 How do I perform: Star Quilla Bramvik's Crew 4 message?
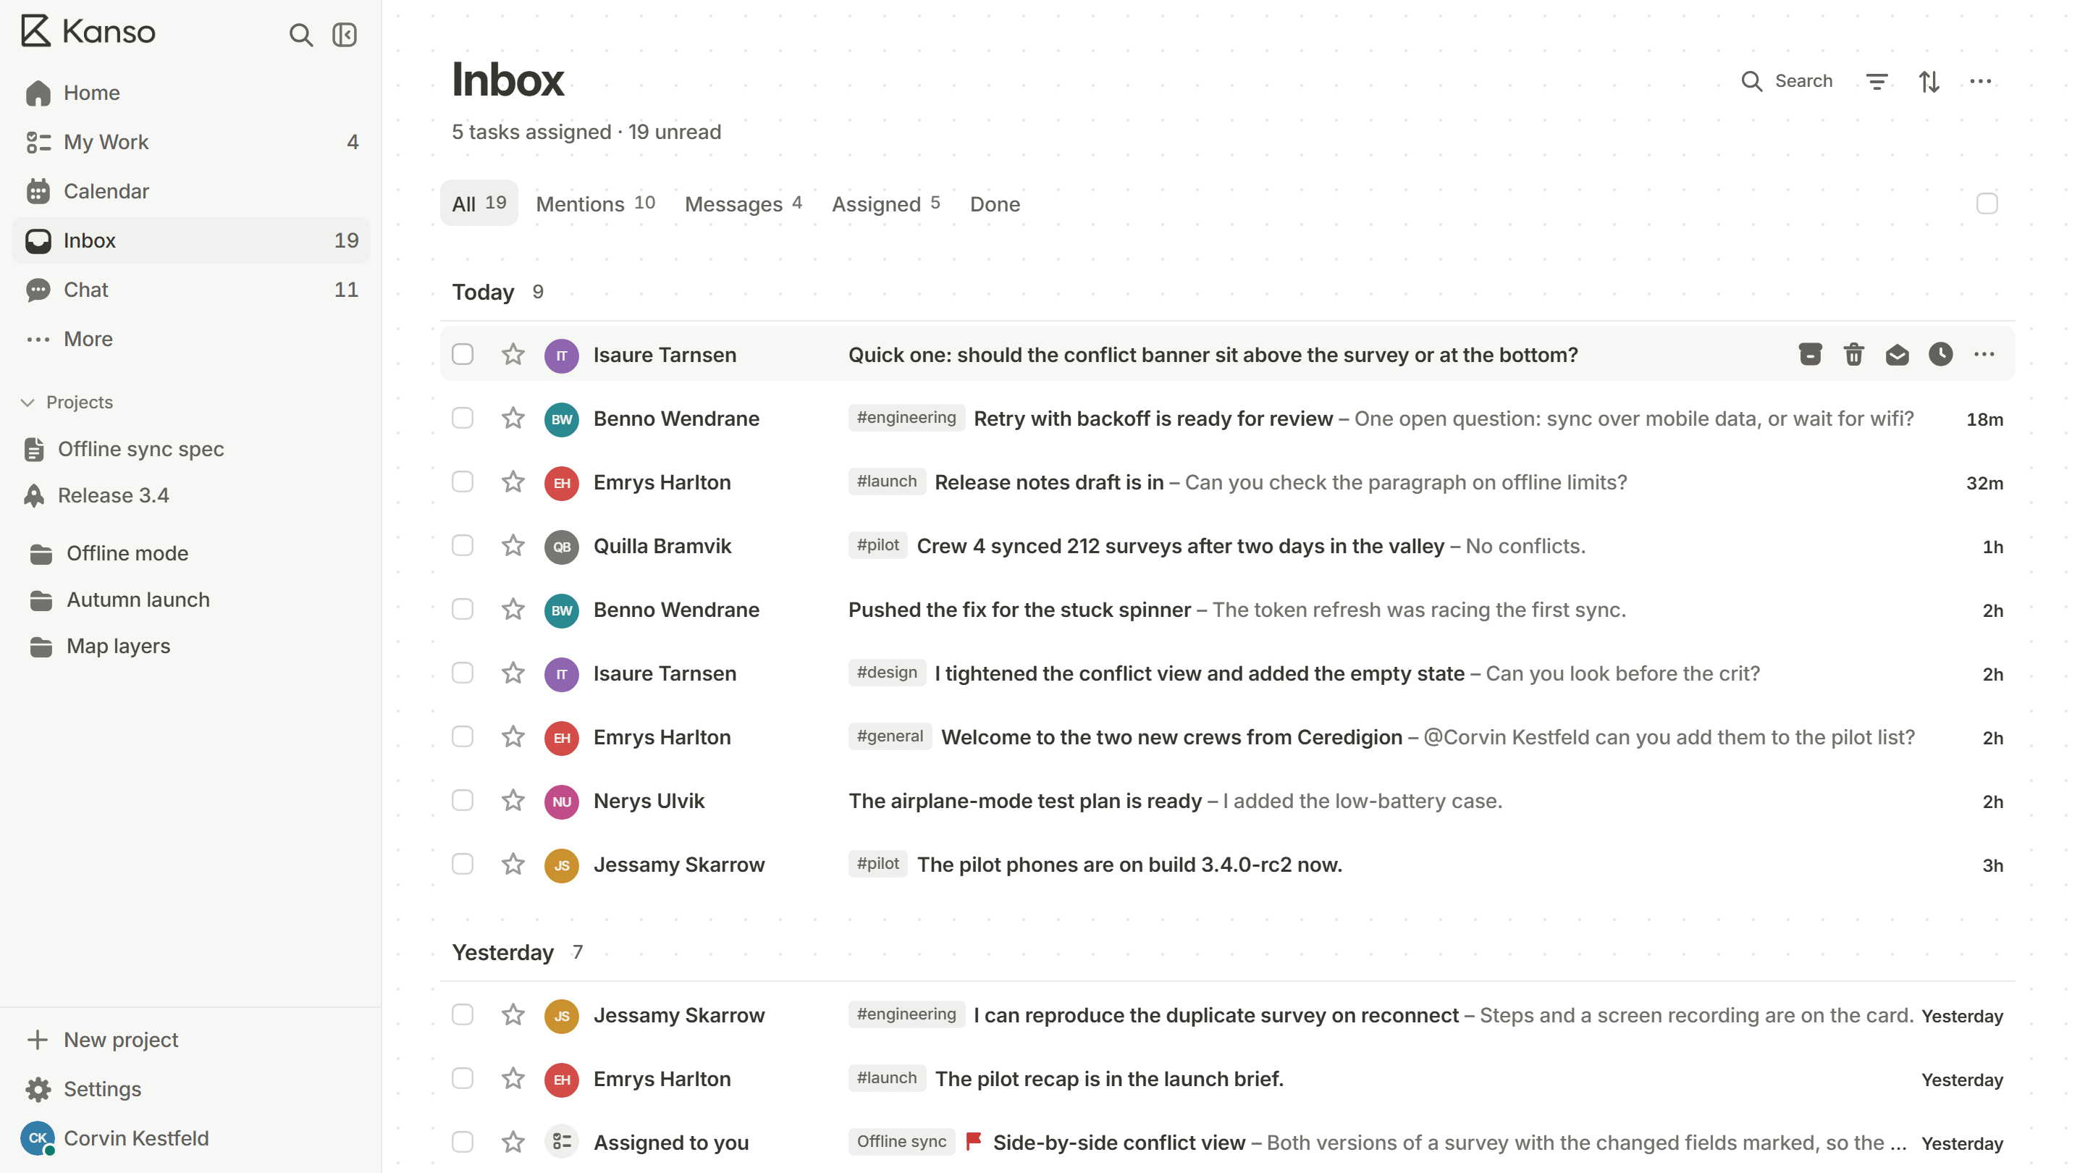pyautogui.click(x=513, y=547)
